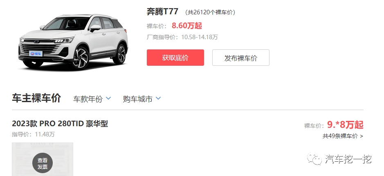This screenshot has width=384, height=176.
Task: Click the 共26120个裸车价 count text
Action: click(210, 12)
